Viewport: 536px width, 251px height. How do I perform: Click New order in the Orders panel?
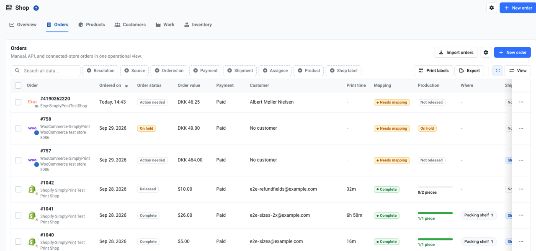(x=513, y=52)
